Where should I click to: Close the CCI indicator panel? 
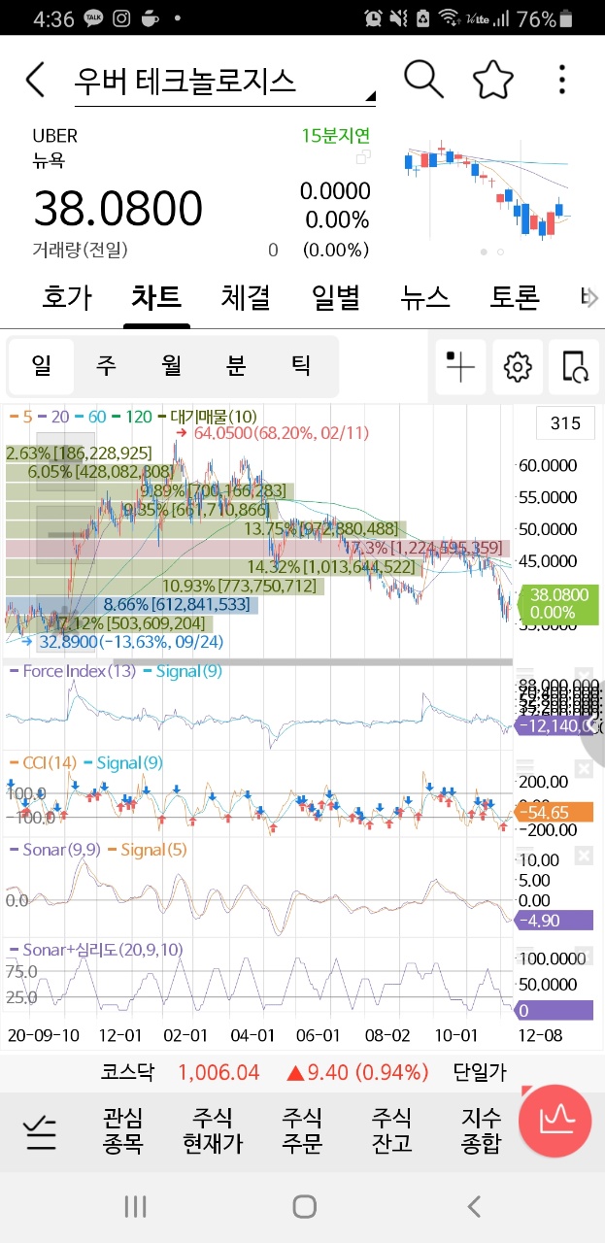coord(583,769)
